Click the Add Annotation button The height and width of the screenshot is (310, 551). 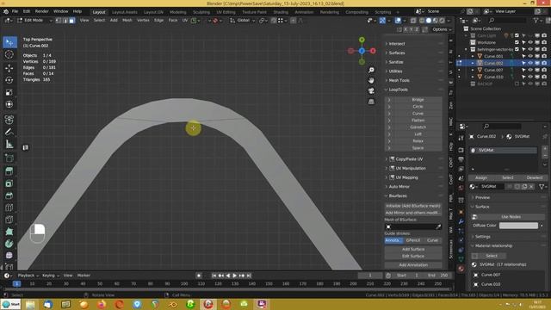pyautogui.click(x=413, y=265)
